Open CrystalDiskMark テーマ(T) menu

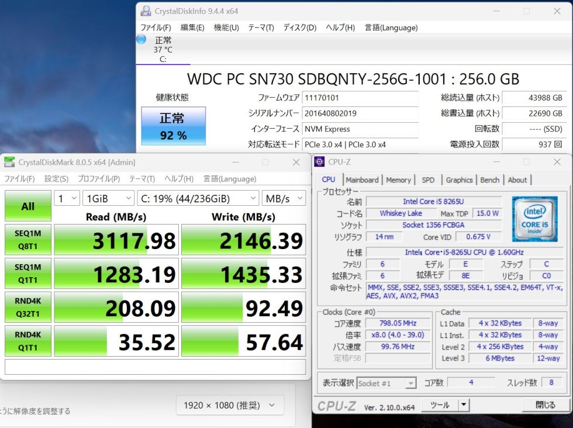tap(141, 179)
